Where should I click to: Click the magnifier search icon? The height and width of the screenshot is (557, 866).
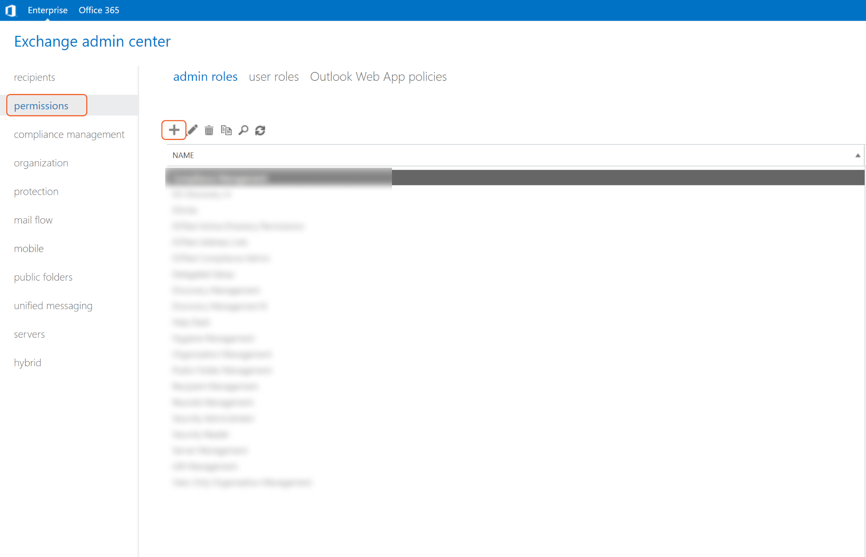[243, 130]
